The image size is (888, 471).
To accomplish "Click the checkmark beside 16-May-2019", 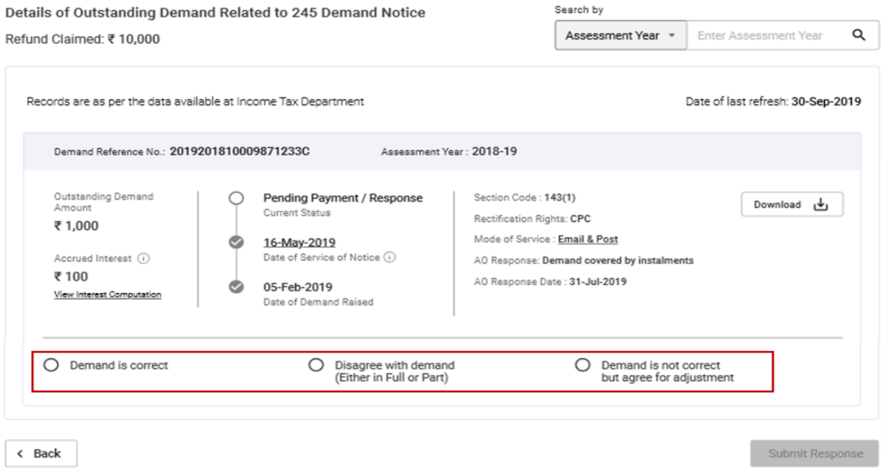I will click(x=237, y=242).
